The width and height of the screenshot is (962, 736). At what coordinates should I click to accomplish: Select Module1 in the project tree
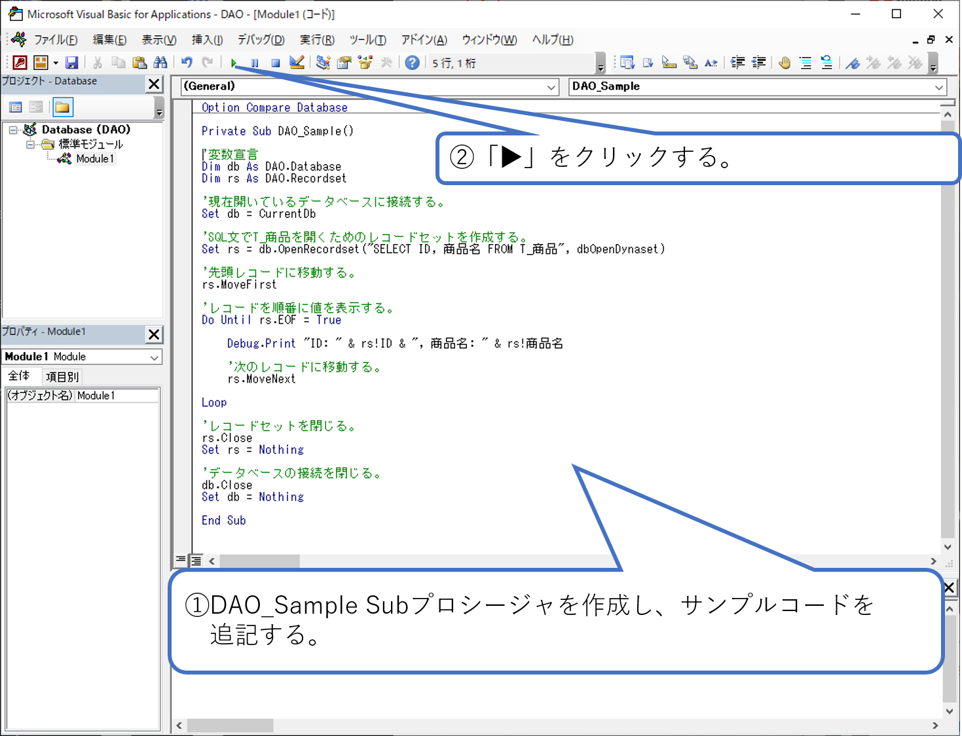click(x=95, y=158)
